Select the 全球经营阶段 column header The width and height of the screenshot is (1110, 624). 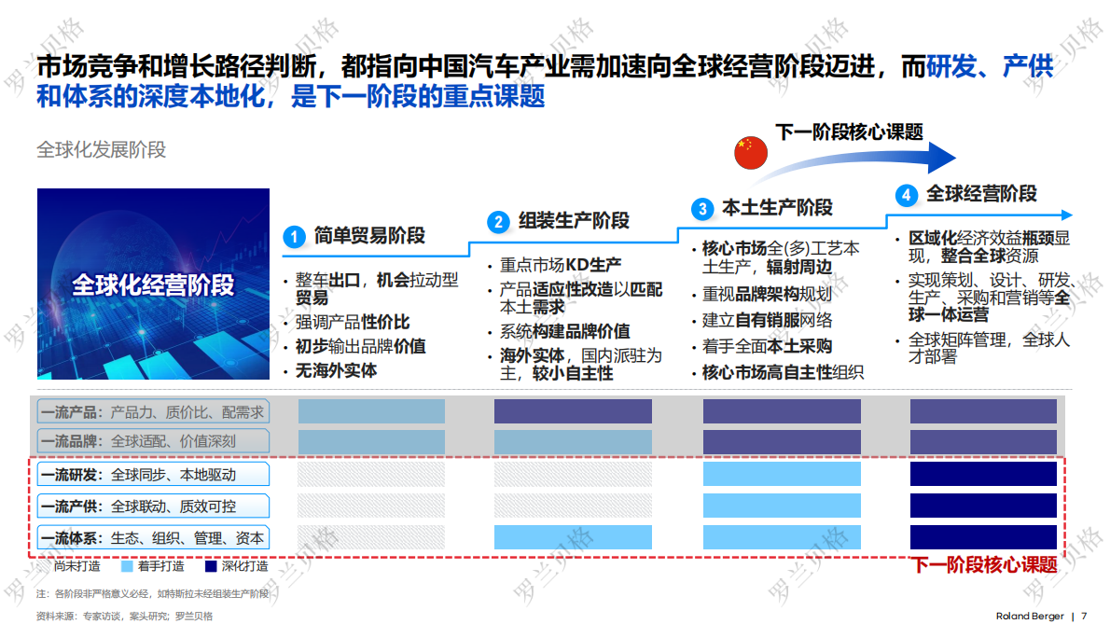(x=982, y=194)
